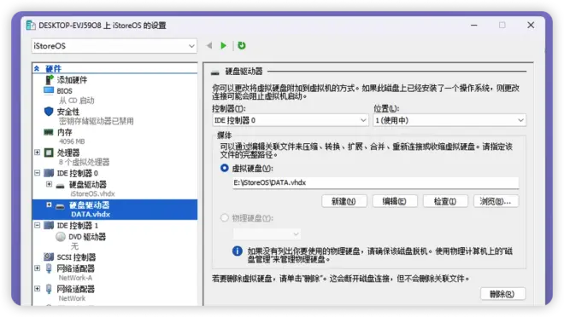564x317 pixels.
Task: Click the grey back arrow icon
Action: (209, 45)
